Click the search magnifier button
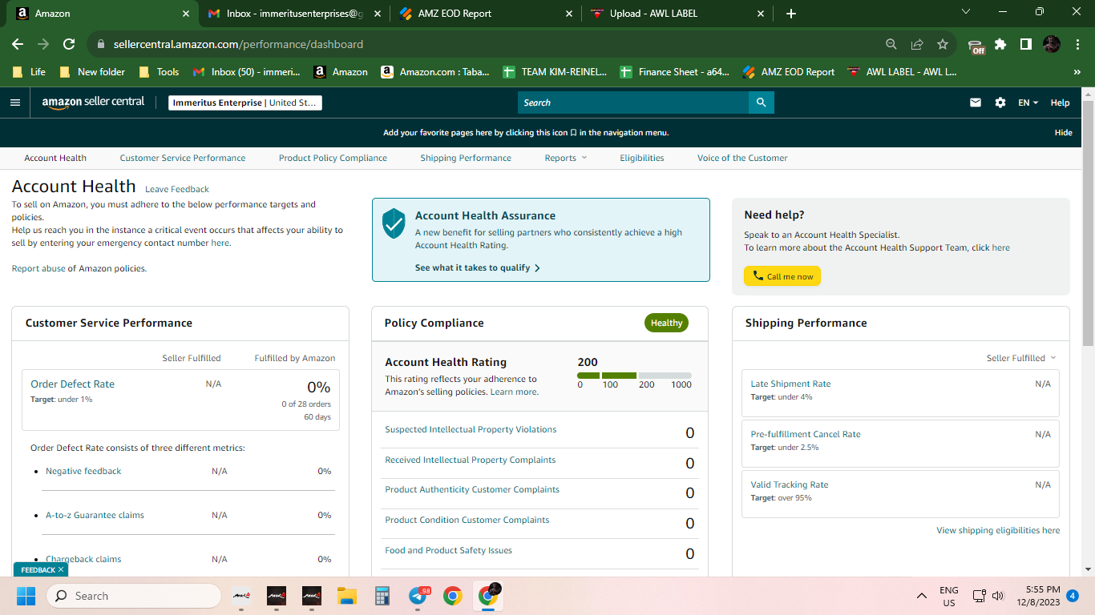1095x615 pixels. [761, 102]
